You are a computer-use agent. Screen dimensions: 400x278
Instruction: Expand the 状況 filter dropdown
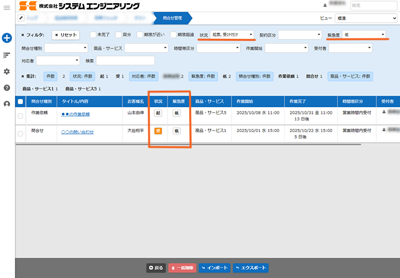pyautogui.click(x=232, y=35)
